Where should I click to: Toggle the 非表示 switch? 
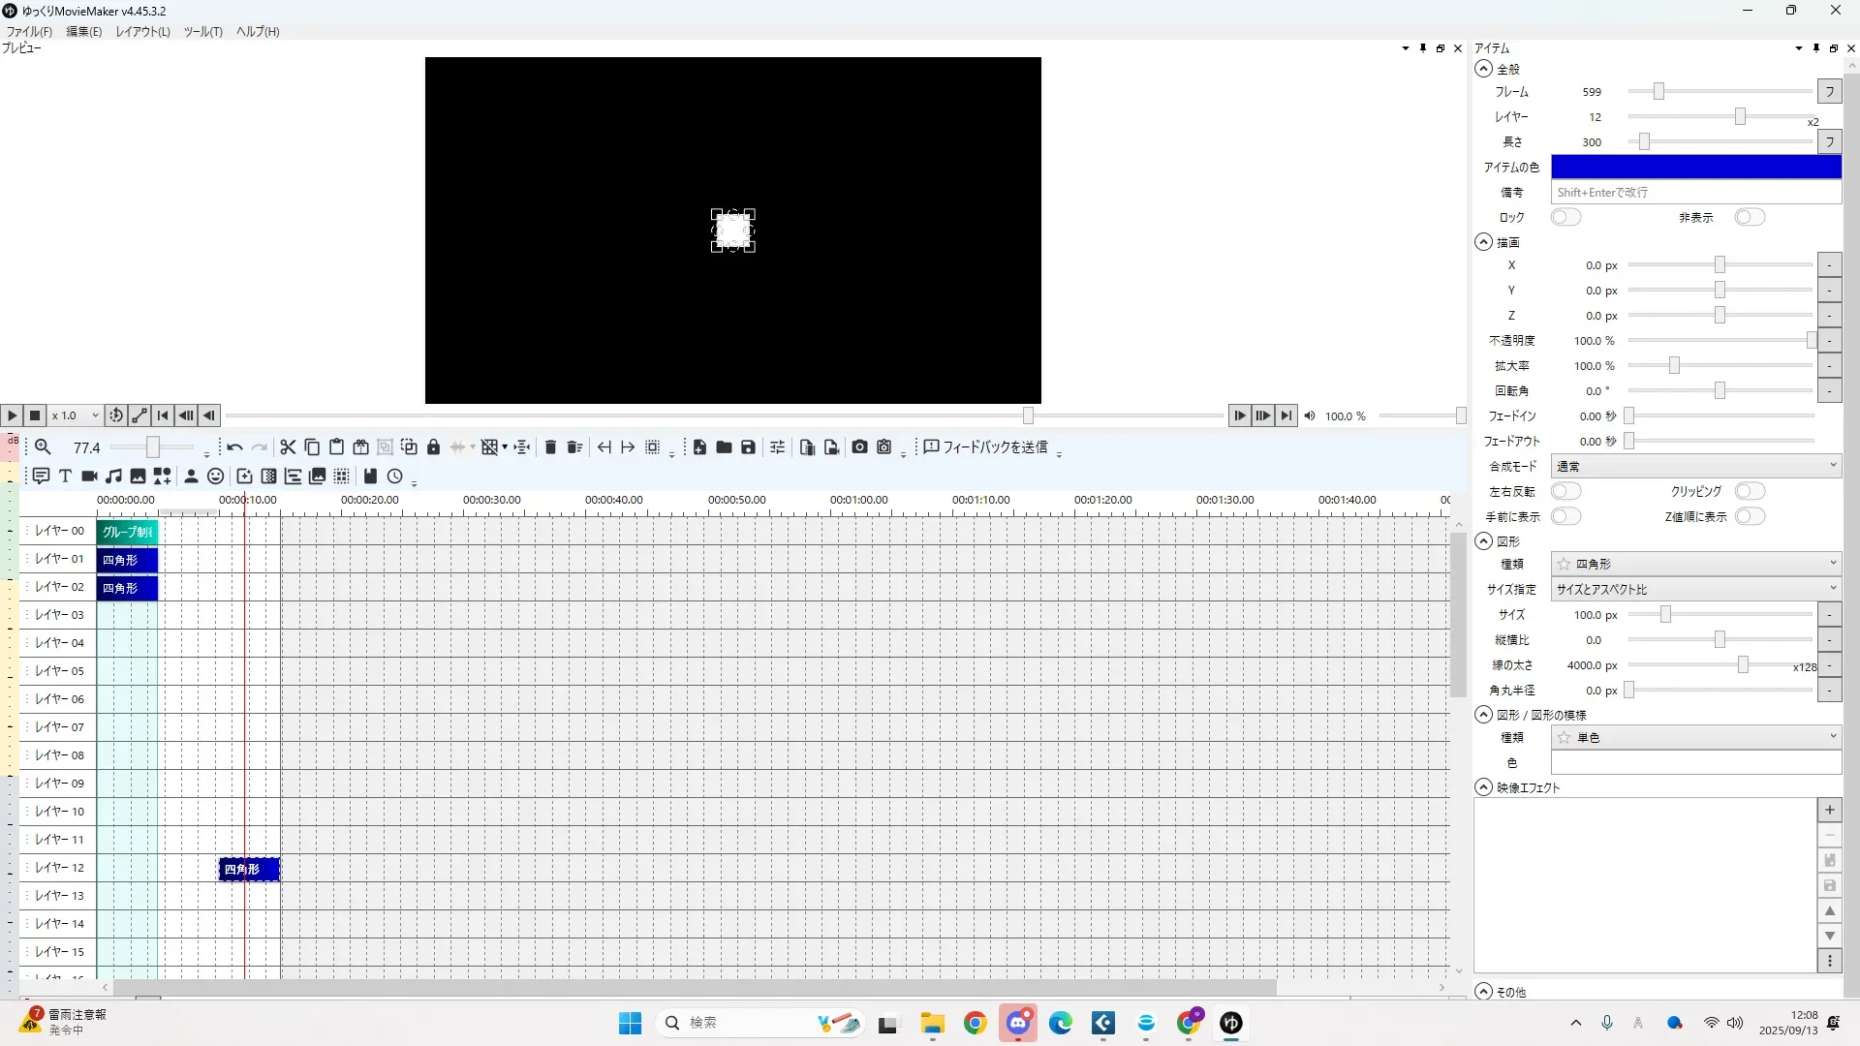pyautogui.click(x=1750, y=217)
